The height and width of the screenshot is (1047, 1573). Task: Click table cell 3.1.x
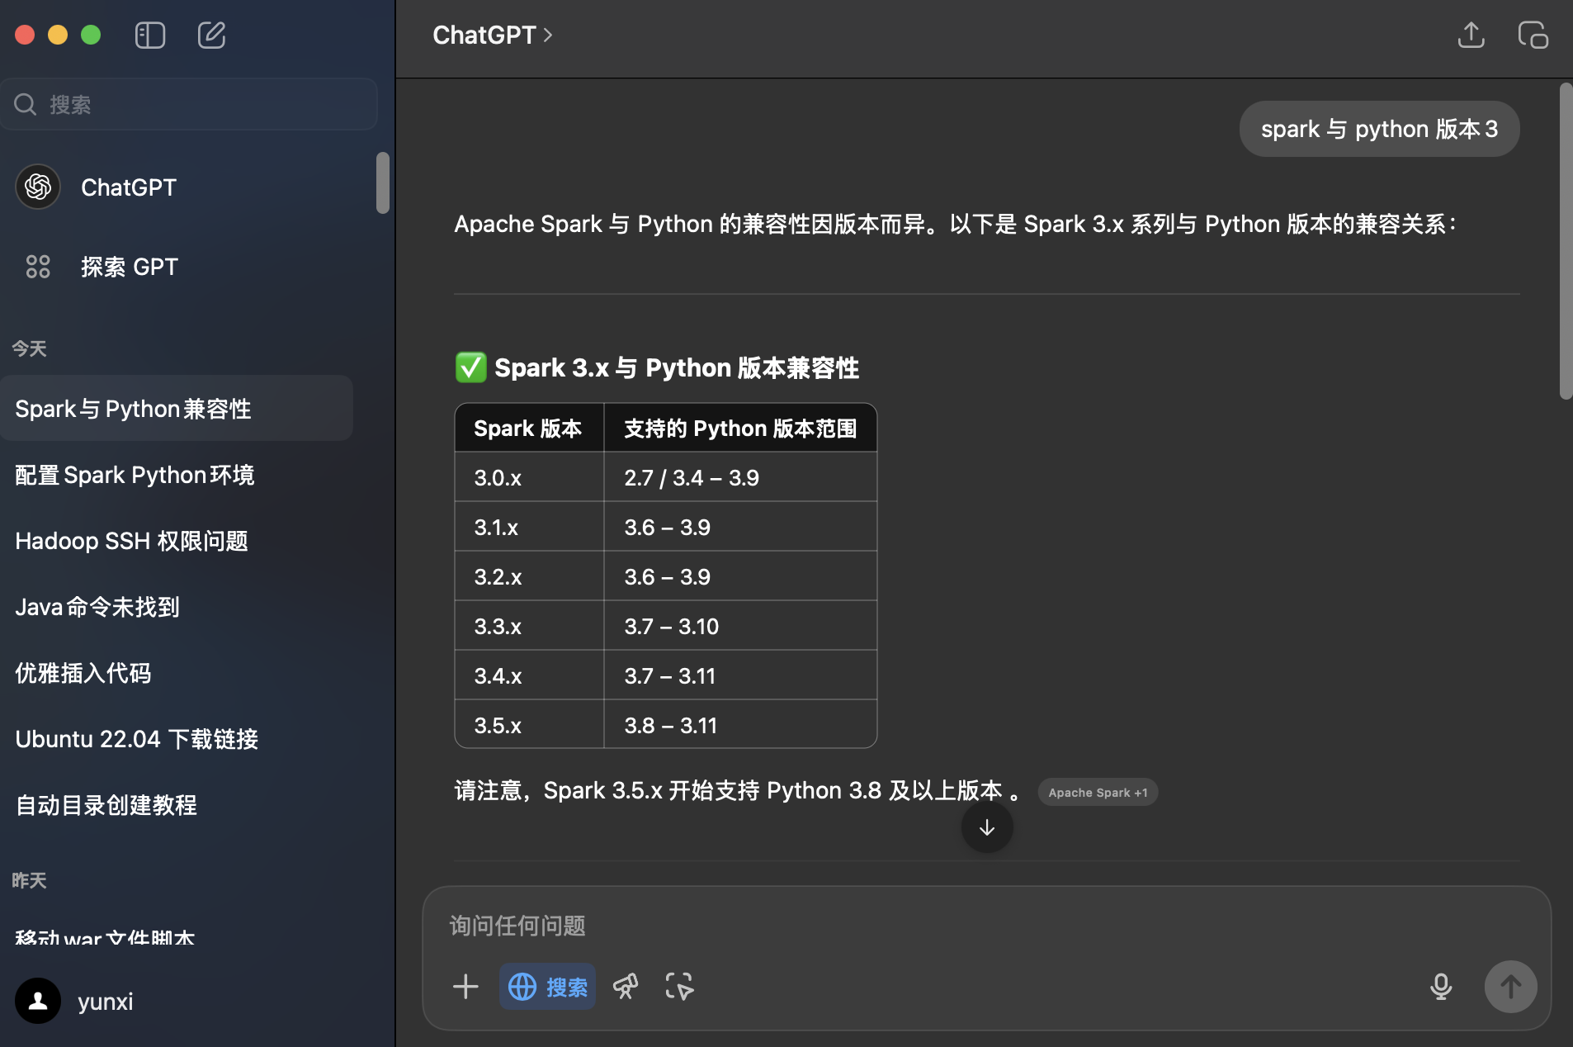tap(530, 527)
